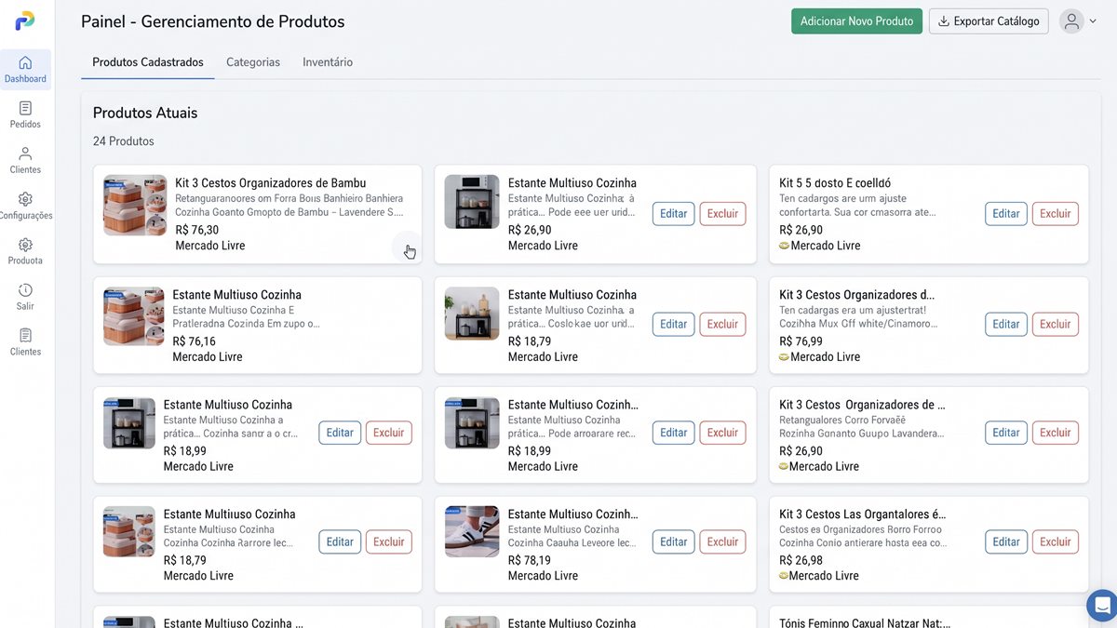The height and width of the screenshot is (628, 1117).
Task: Open the Inventário tab
Action: click(x=328, y=62)
